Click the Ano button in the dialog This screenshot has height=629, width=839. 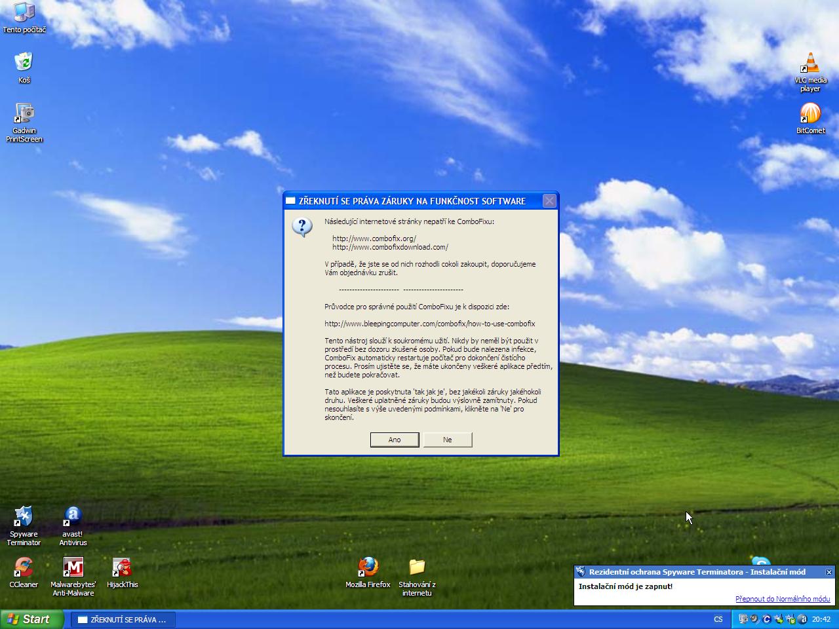(394, 440)
